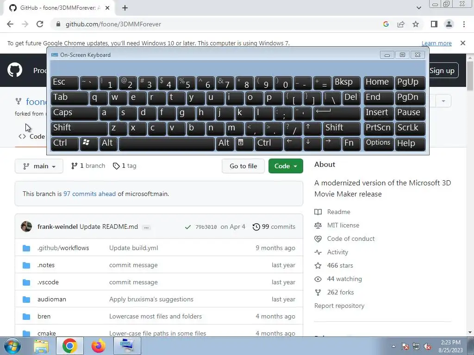This screenshot has height=355, width=474.
Task: Toggle left Shift key on keyboard
Action: click(x=79, y=129)
